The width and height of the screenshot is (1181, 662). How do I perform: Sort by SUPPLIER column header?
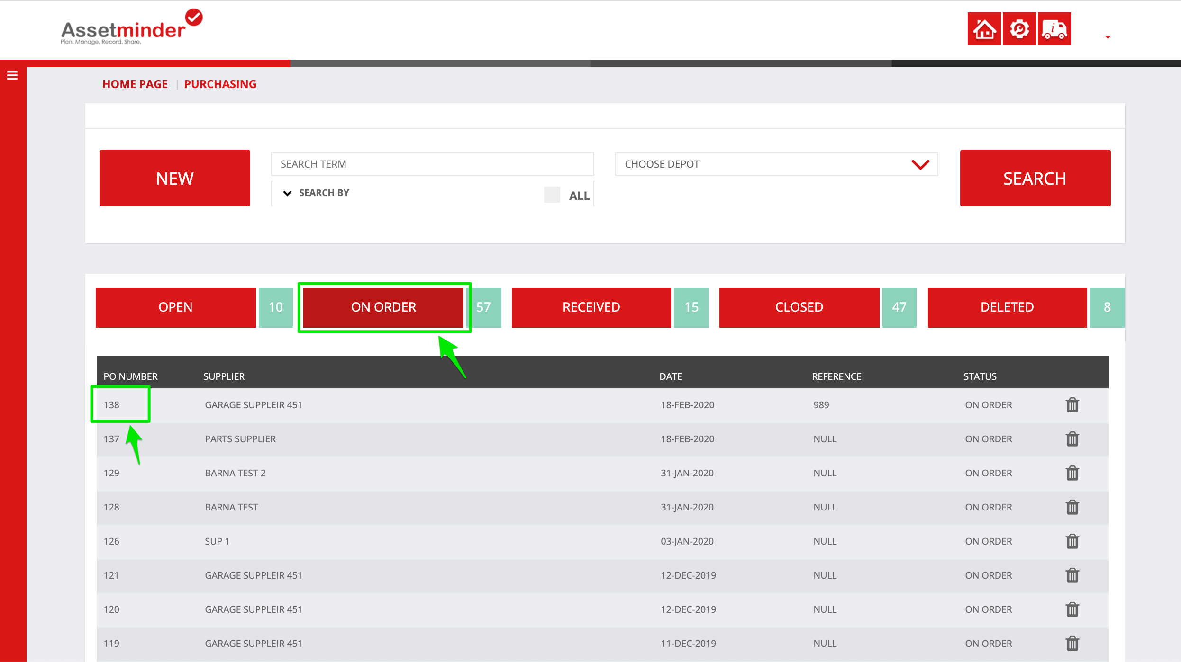(224, 376)
